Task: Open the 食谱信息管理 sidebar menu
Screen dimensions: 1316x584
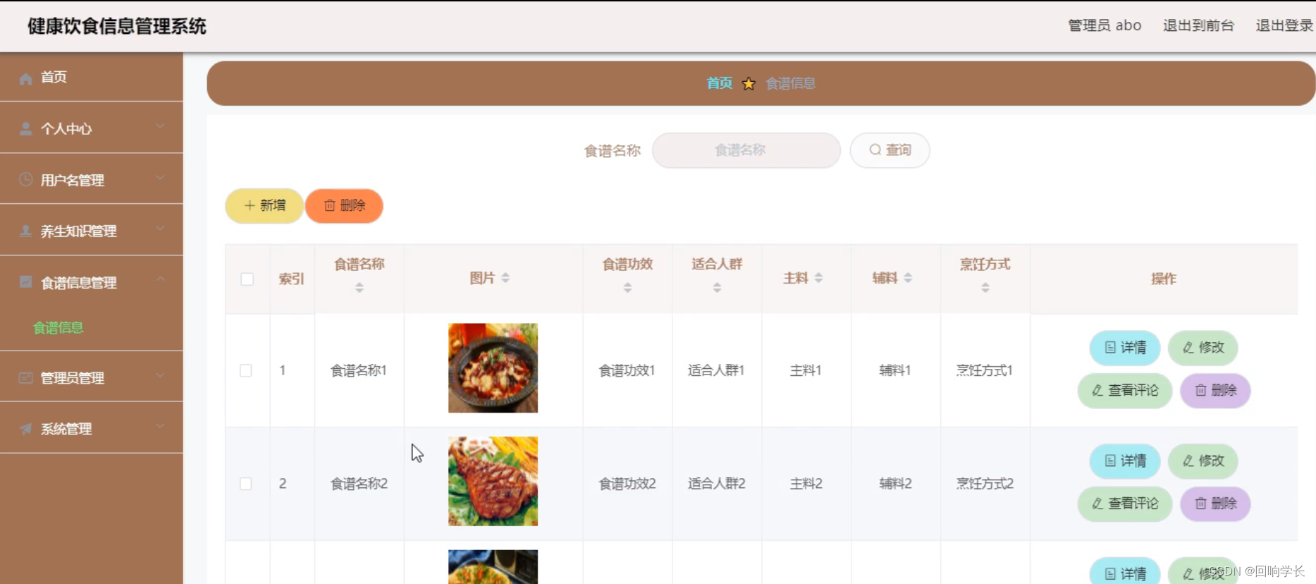Action: tap(92, 282)
